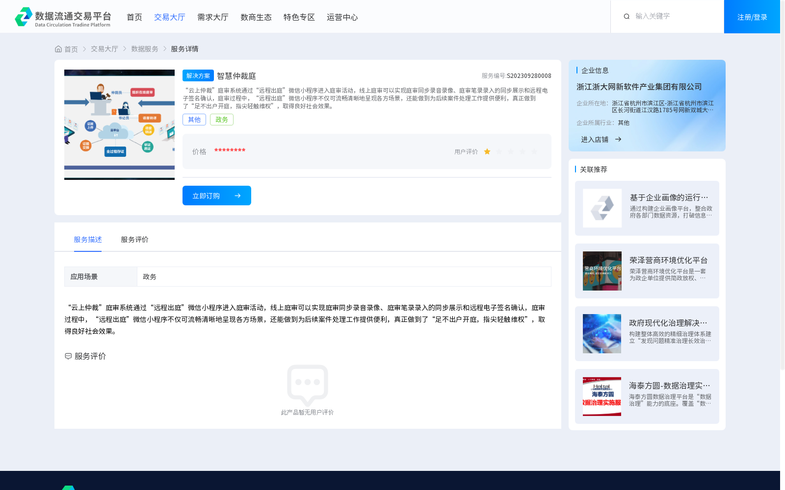This screenshot has width=785, height=490.
Task: Click thumbnail of 海泰方圆 recommendation
Action: 602,396
